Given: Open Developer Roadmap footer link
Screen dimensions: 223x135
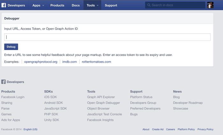Looking at the screenshot, I should point(188,103).
